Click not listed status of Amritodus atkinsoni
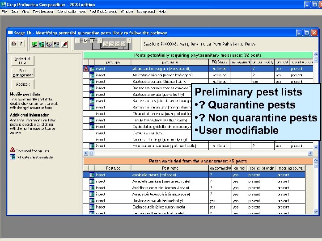 219,75
